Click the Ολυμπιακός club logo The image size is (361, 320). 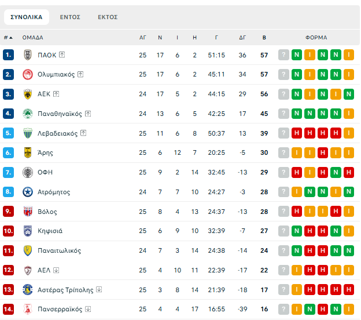(x=27, y=74)
